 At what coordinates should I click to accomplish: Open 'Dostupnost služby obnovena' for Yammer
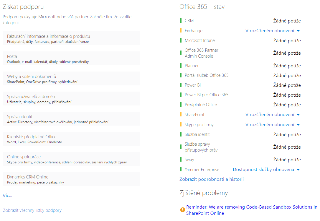(263, 170)
